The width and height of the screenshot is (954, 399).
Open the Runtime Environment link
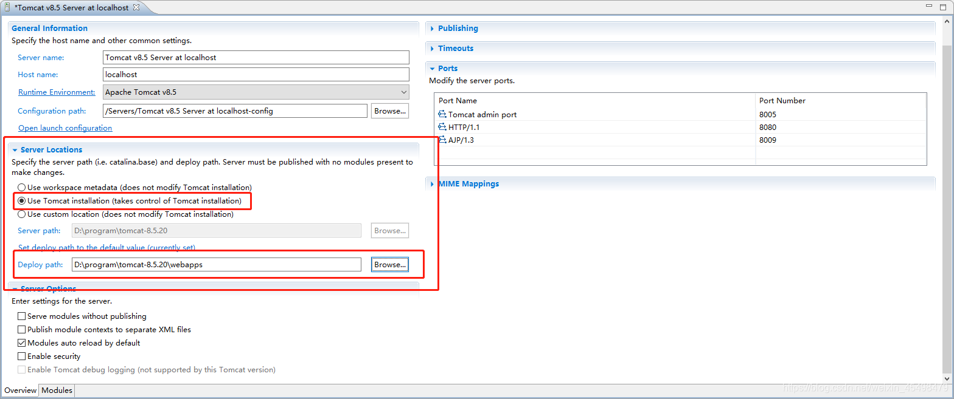[x=57, y=92]
